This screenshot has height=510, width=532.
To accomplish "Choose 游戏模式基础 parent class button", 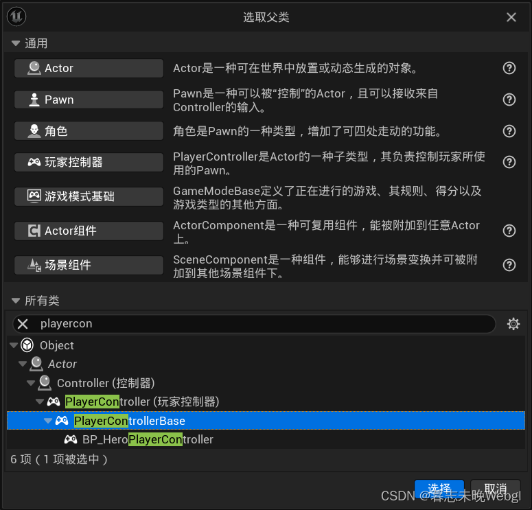I will coord(89,196).
